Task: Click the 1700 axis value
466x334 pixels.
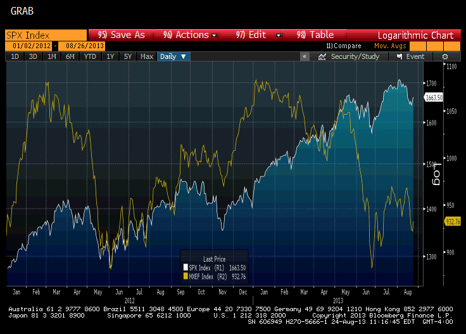Action: point(431,84)
